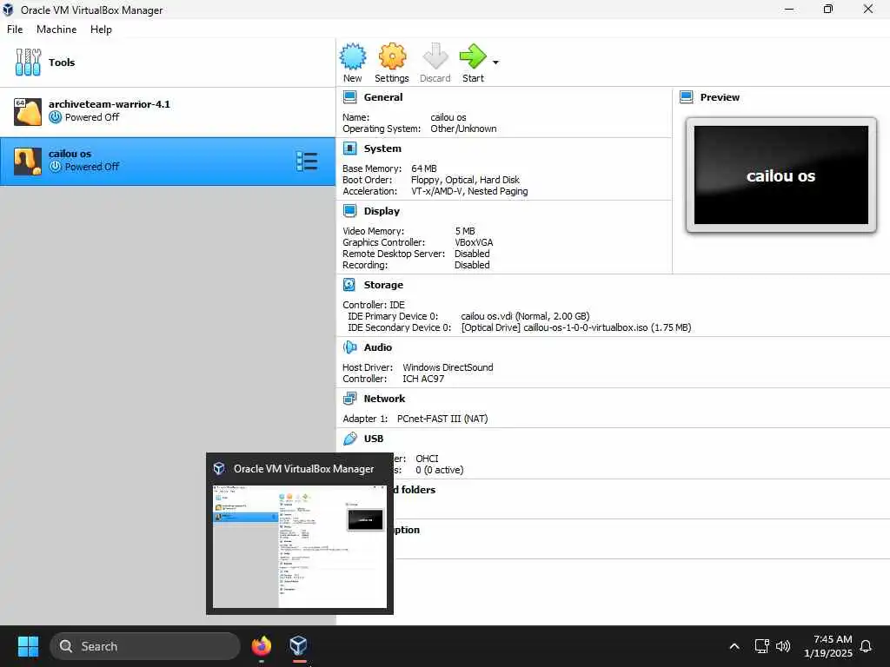The width and height of the screenshot is (890, 667).
Task: Click the network tray icon
Action: point(761,646)
